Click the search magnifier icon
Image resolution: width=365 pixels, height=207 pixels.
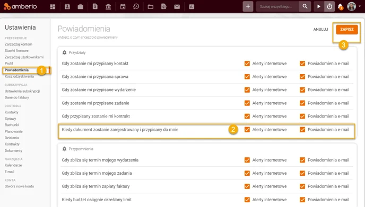click(305, 6)
